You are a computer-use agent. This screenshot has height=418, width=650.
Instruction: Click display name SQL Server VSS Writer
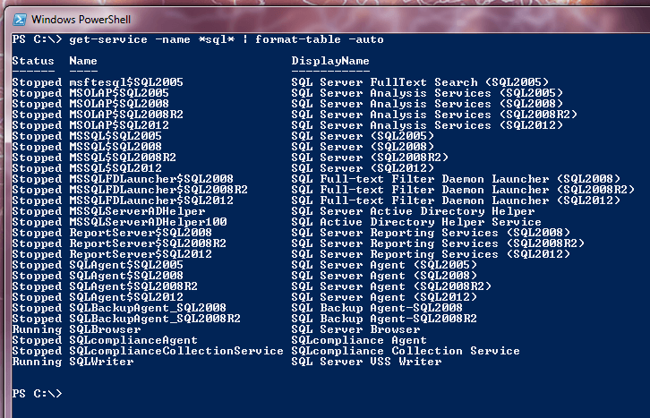pos(366,363)
